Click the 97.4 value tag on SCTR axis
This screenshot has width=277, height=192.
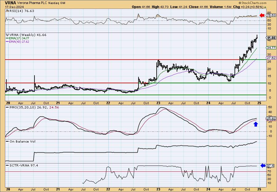point(271,166)
